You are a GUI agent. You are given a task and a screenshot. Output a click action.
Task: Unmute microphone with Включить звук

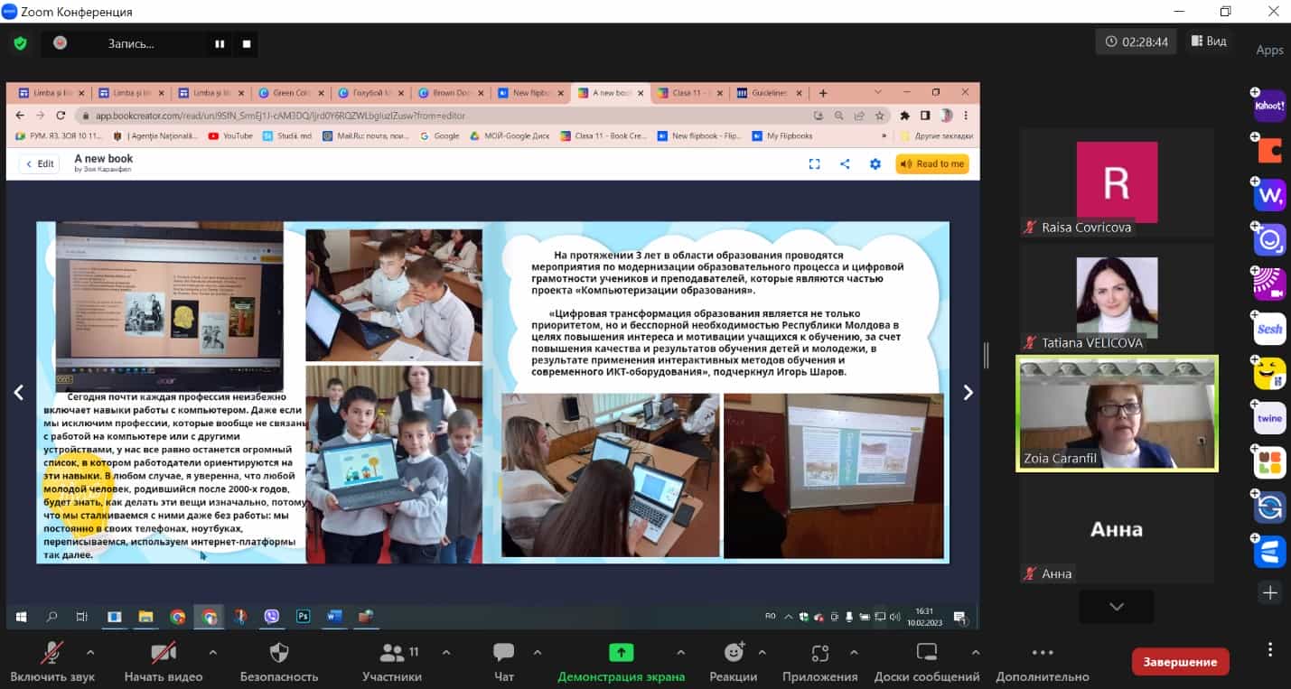pyautogui.click(x=51, y=662)
